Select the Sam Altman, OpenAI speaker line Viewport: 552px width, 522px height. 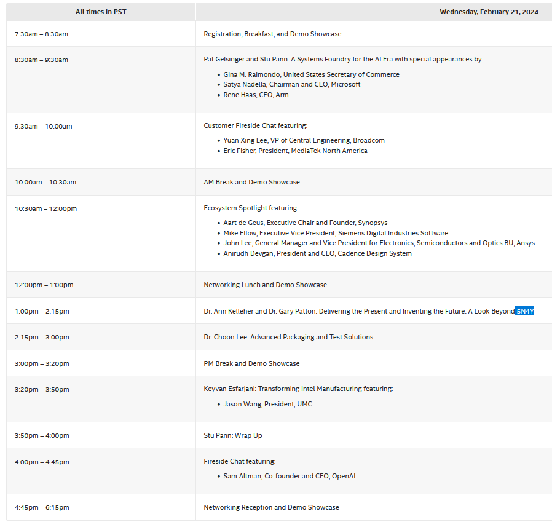point(289,476)
